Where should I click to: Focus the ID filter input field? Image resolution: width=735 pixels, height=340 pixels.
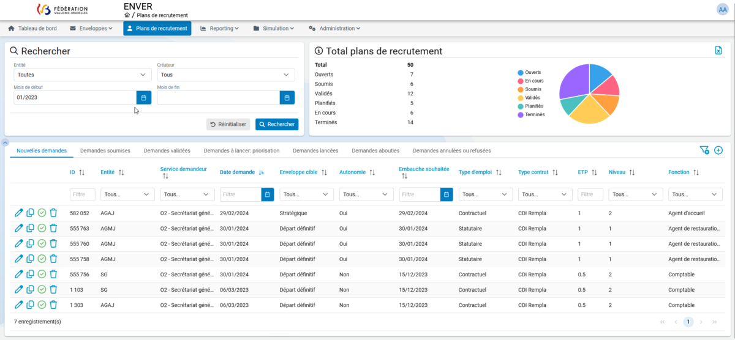pyautogui.click(x=83, y=194)
